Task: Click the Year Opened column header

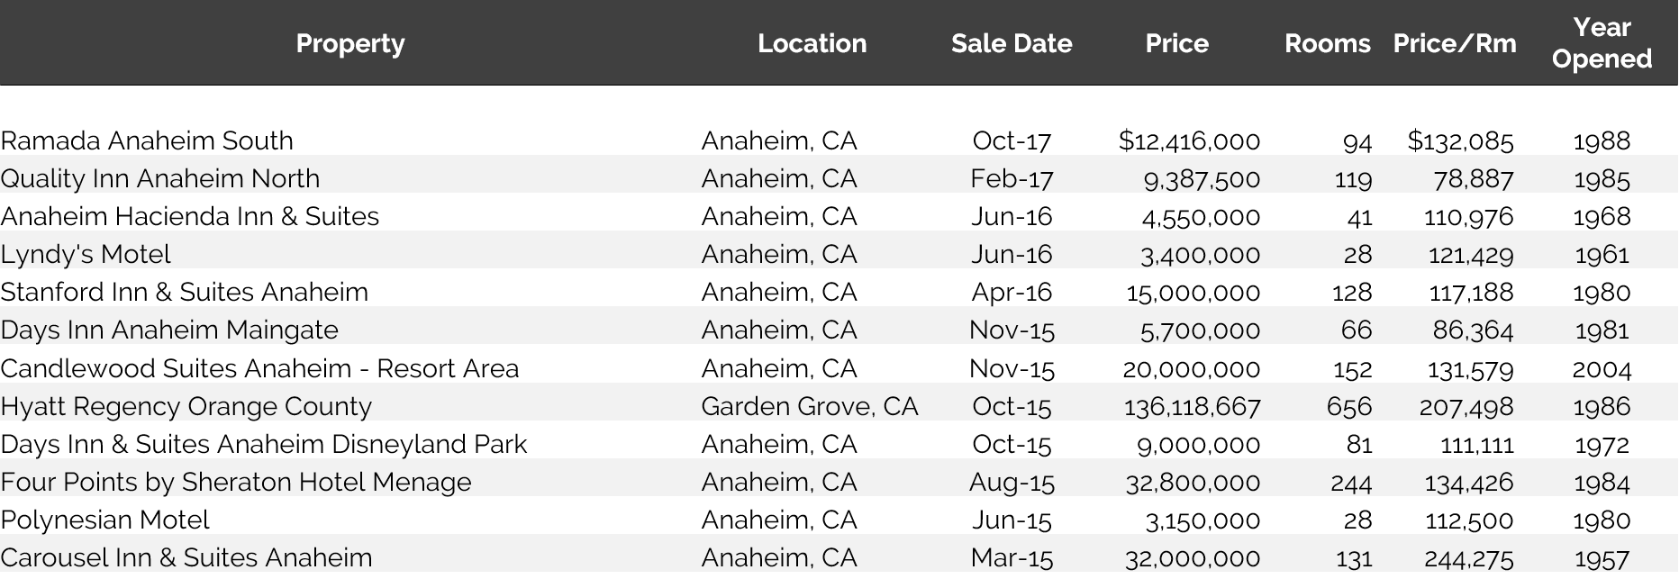Action: tap(1602, 42)
